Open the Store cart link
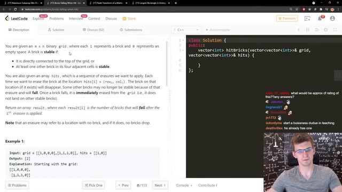The width and height of the screenshot is (342, 192). pos(129,19)
